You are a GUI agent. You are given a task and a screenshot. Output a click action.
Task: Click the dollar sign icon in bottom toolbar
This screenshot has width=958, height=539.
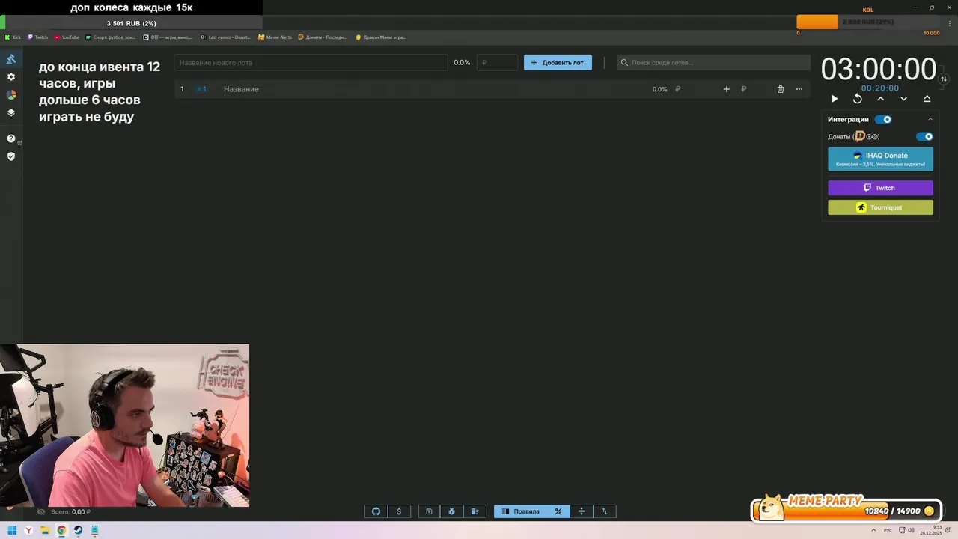pos(399,511)
